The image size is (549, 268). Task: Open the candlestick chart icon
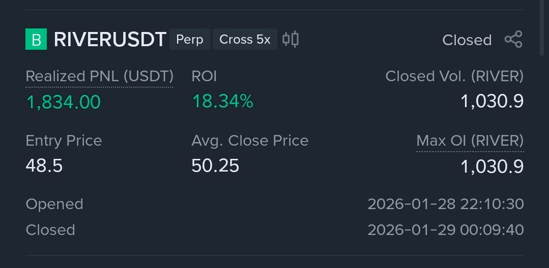(x=291, y=39)
